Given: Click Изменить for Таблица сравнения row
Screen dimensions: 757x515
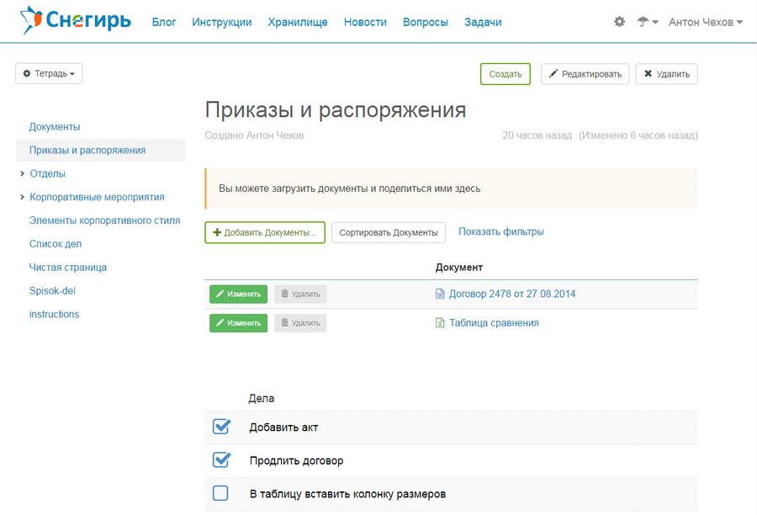Looking at the screenshot, I should pyautogui.click(x=239, y=323).
